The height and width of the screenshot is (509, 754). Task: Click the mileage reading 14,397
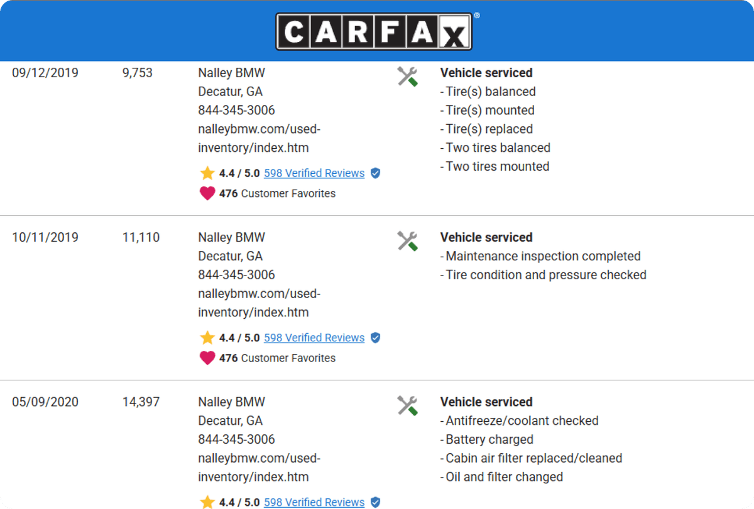pos(141,402)
